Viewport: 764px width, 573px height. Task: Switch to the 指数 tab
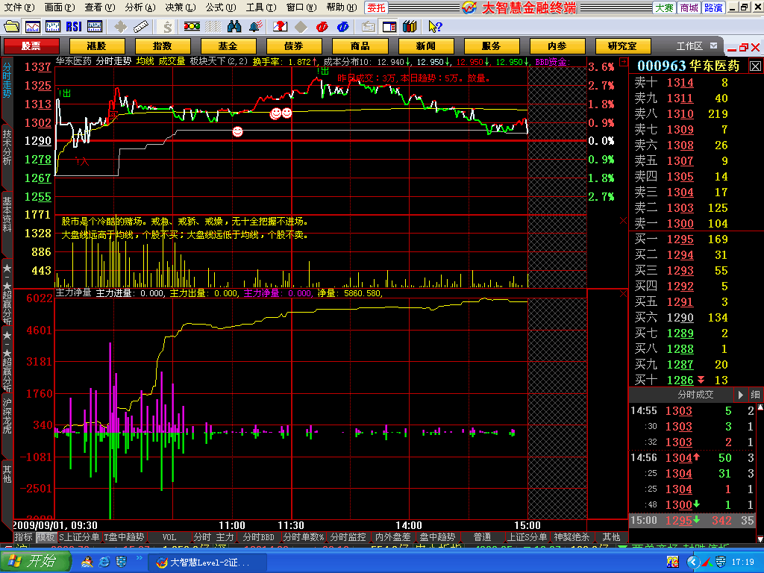click(162, 46)
